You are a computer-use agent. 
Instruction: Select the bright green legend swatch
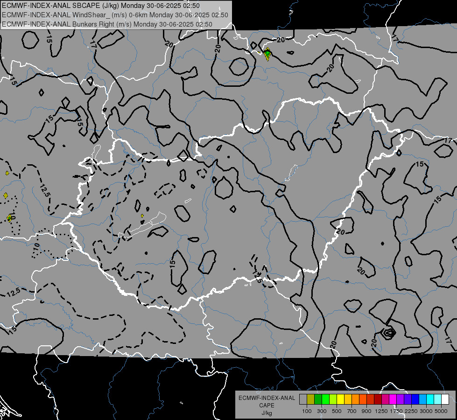click(x=325, y=399)
